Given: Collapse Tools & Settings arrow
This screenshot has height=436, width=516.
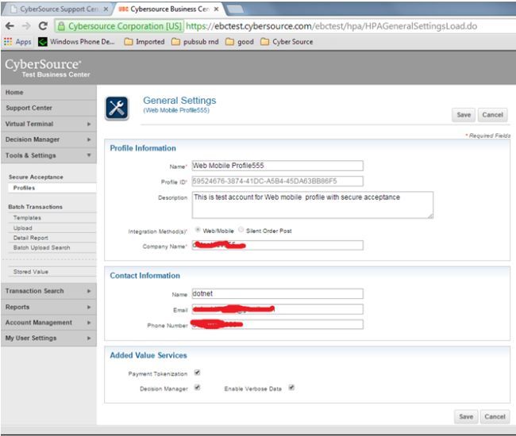Looking at the screenshot, I should pos(89,155).
